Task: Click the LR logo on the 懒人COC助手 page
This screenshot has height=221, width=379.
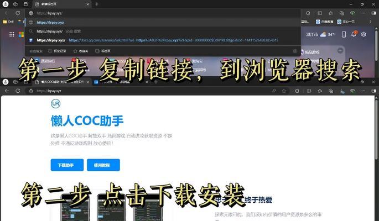Action: tap(55, 104)
